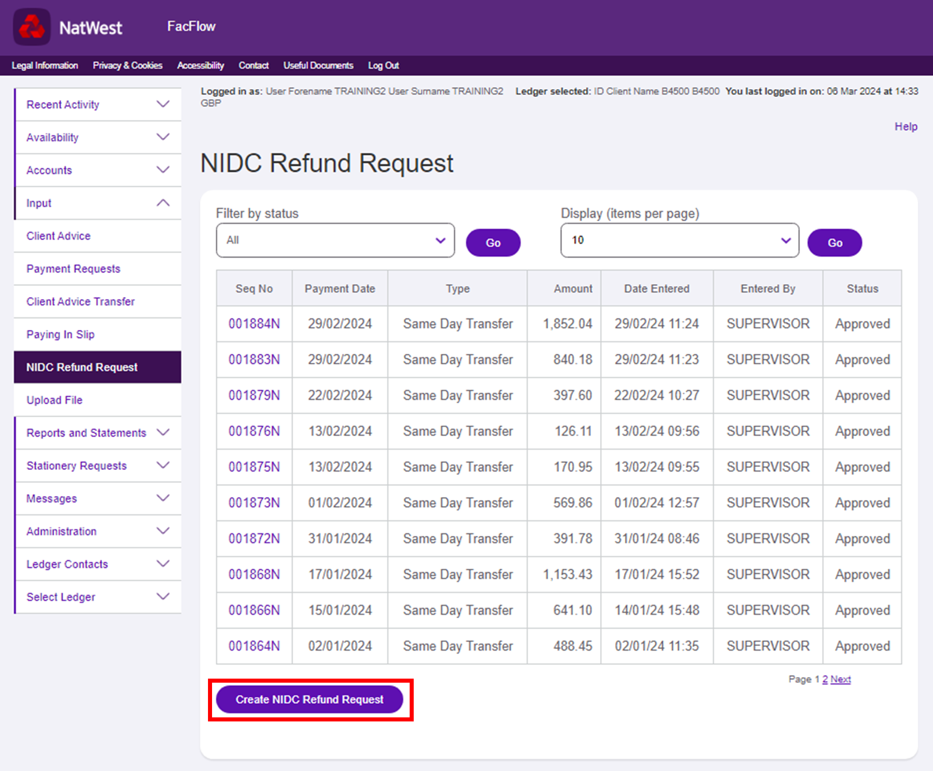Click the NatWest logo icon
The image size is (933, 771).
(x=32, y=27)
